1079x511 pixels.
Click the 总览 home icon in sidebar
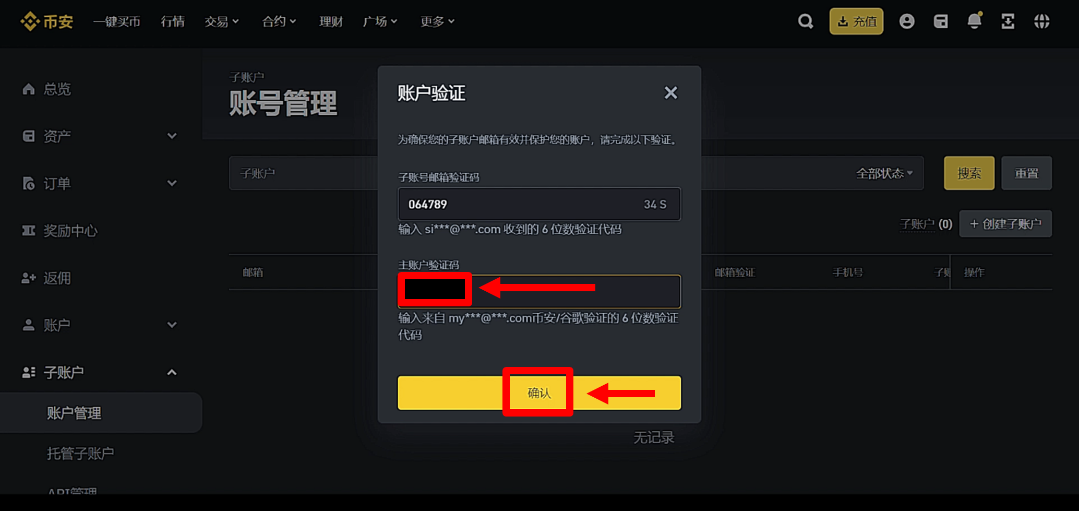click(x=29, y=89)
